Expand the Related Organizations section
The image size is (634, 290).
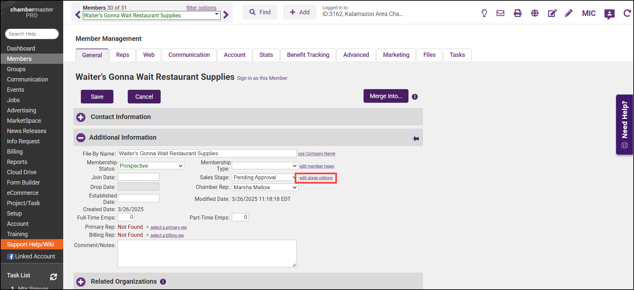pyautogui.click(x=81, y=282)
